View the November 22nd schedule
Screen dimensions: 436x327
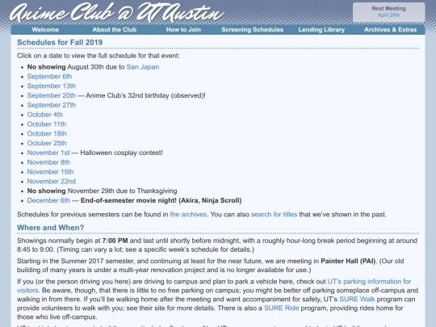tap(52, 182)
